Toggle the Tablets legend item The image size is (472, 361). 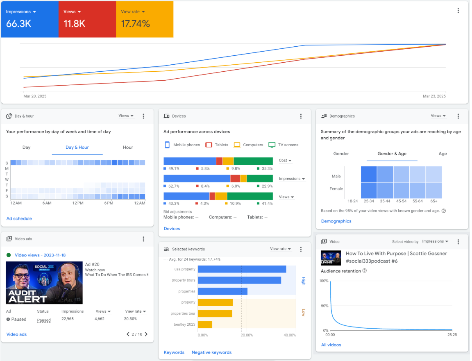217,145
